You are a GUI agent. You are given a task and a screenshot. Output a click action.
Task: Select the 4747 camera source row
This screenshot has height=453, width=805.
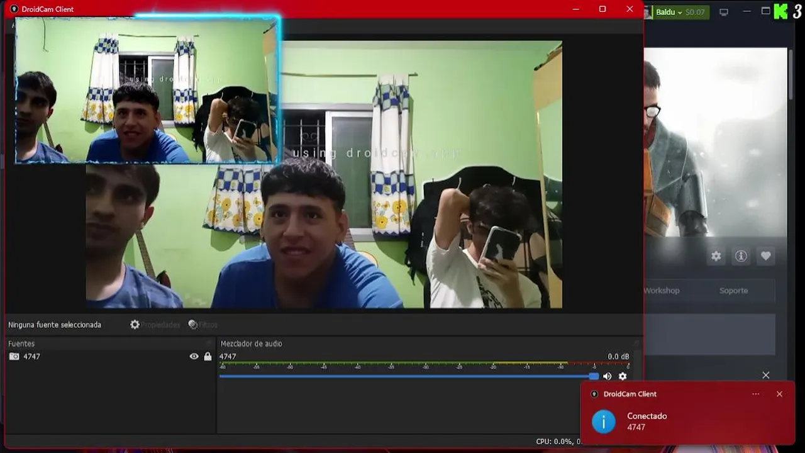(111, 356)
